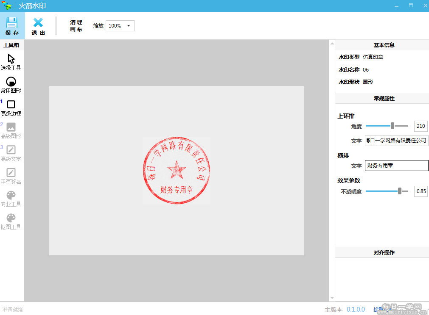Click the 退出 exit icon
The image size is (429, 315).
tap(38, 23)
